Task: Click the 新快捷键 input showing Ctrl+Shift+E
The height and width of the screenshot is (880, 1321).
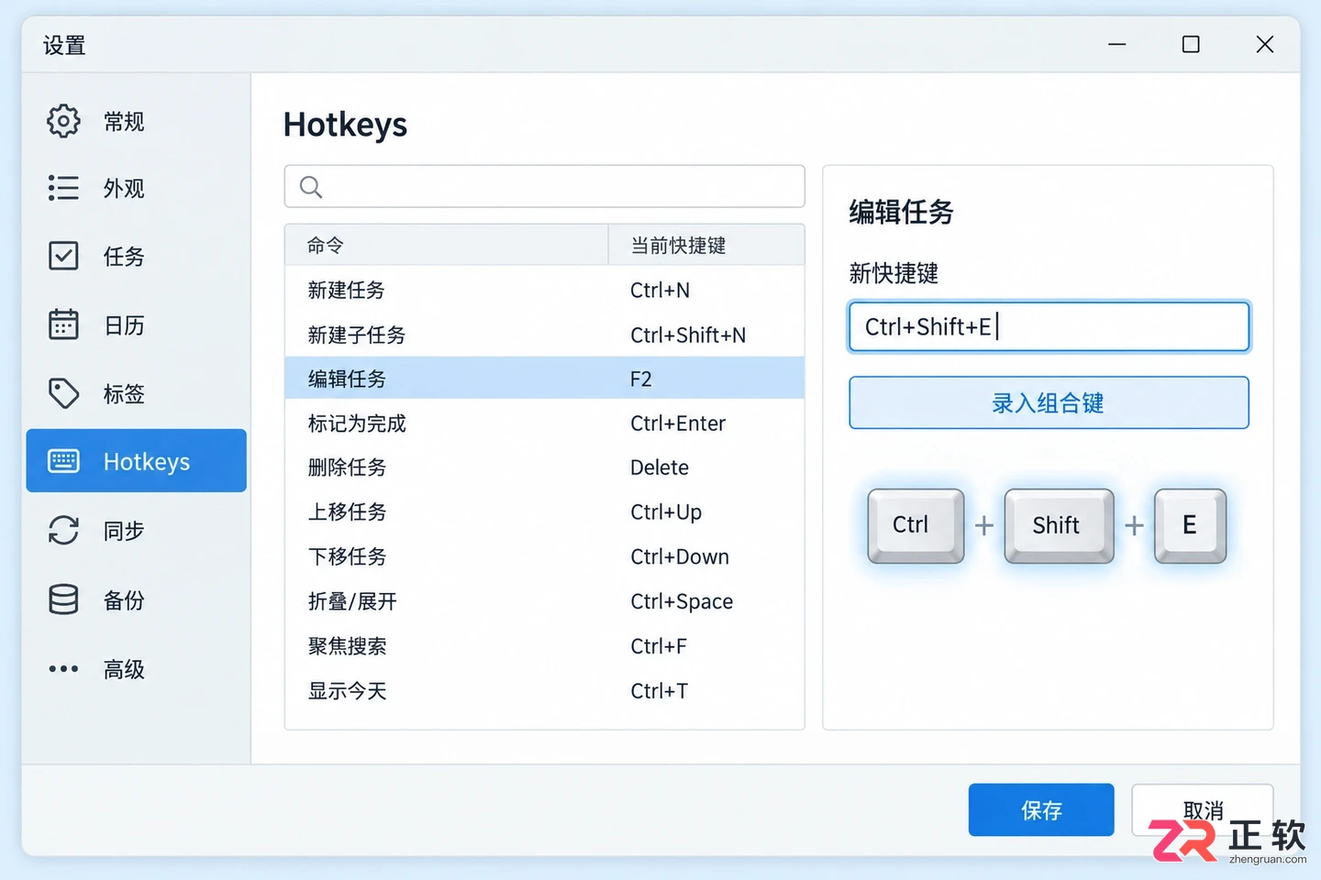Action: click(1049, 326)
